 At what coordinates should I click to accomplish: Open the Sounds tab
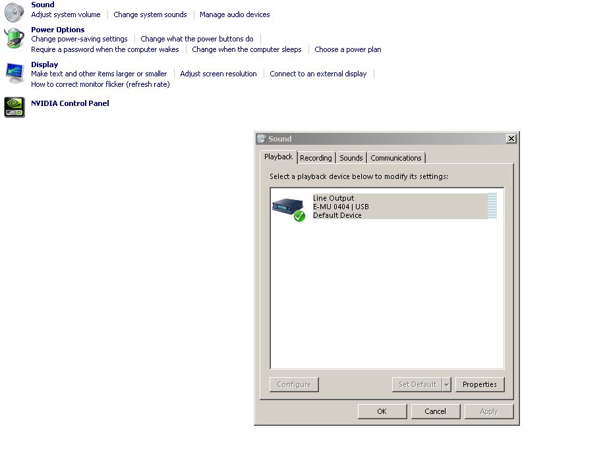pos(351,158)
